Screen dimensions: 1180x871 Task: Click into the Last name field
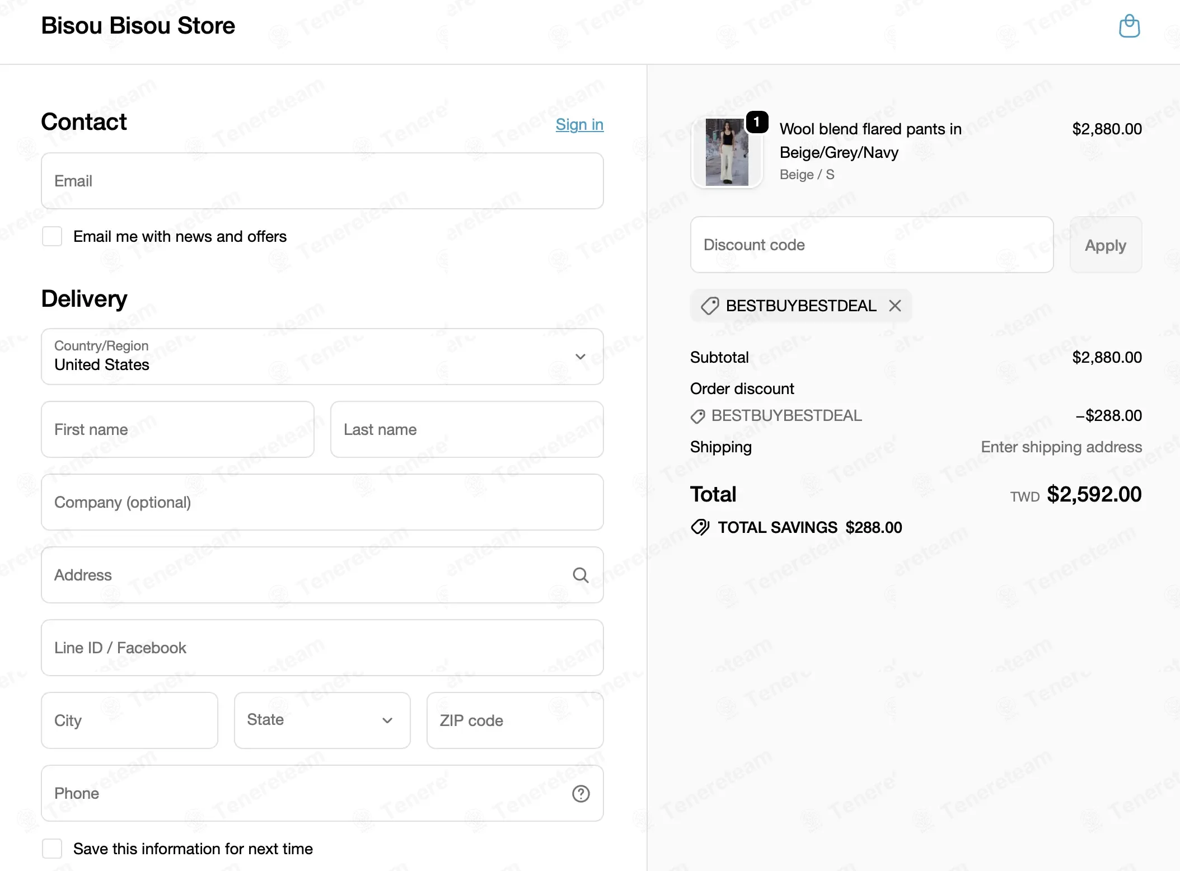[x=467, y=429]
